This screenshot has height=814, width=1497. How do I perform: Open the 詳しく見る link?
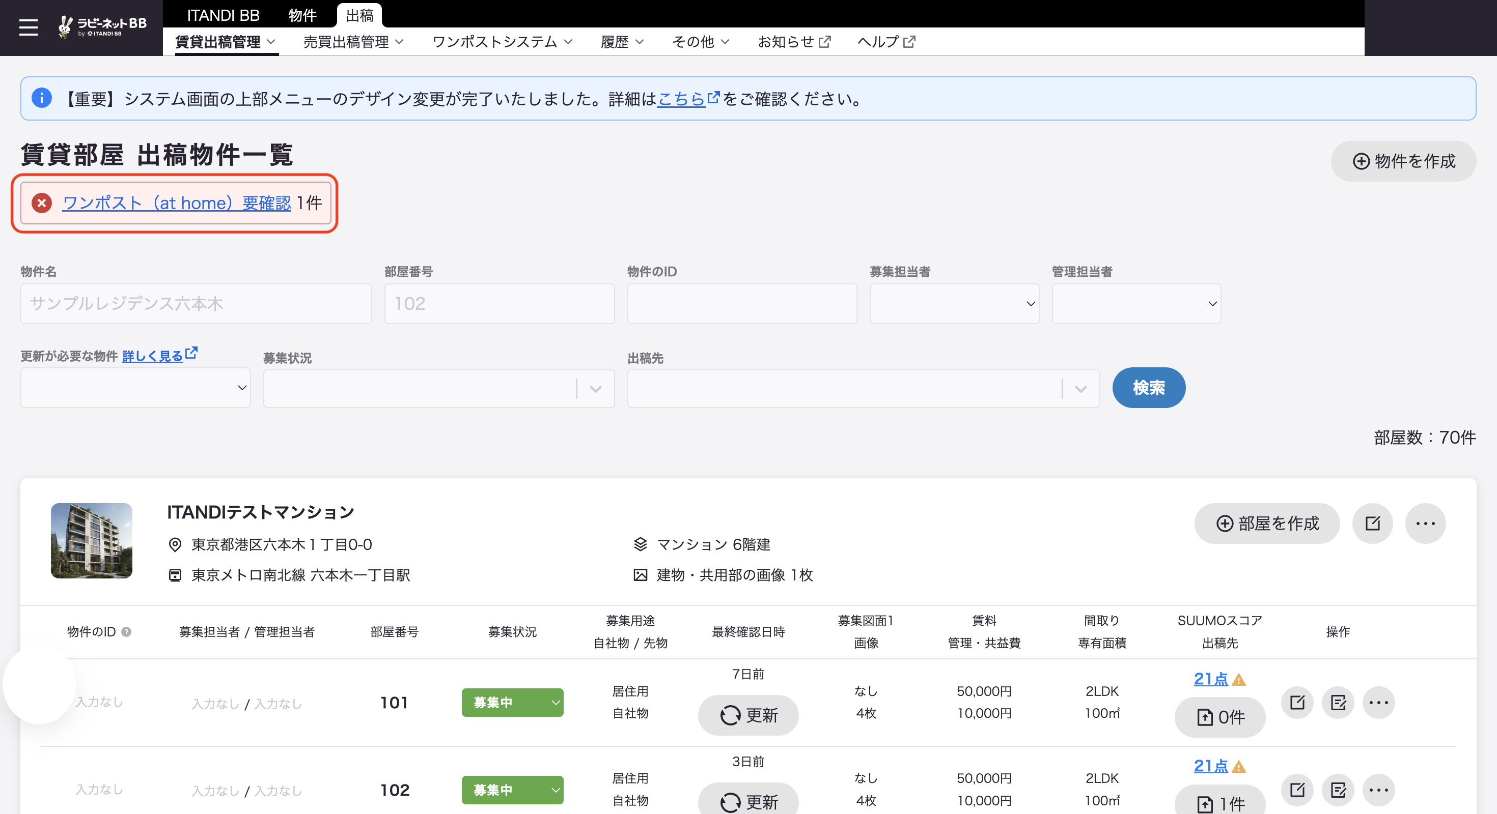[152, 356]
